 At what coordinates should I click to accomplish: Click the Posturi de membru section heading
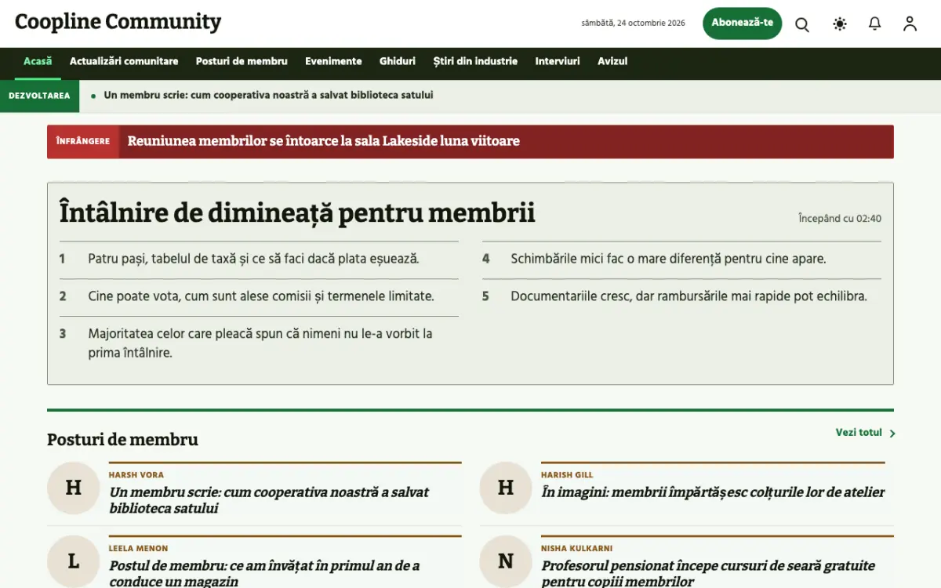[x=122, y=440]
